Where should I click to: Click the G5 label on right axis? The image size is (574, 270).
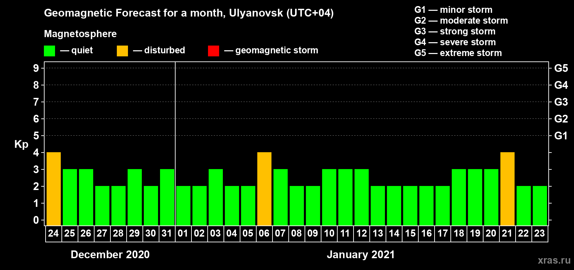[x=561, y=68]
